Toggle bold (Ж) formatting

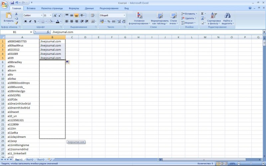click(x=26, y=21)
